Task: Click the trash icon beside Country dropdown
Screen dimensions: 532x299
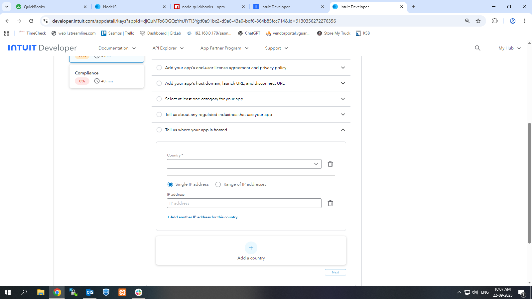Action: click(330, 164)
